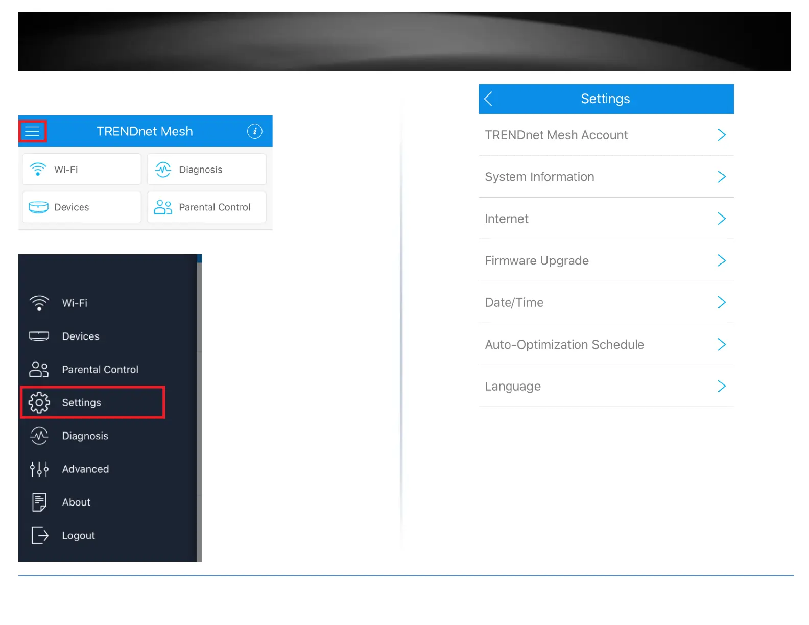This screenshot has height=625, width=809.
Task: Open Settings from the side menu
Action: (x=92, y=402)
